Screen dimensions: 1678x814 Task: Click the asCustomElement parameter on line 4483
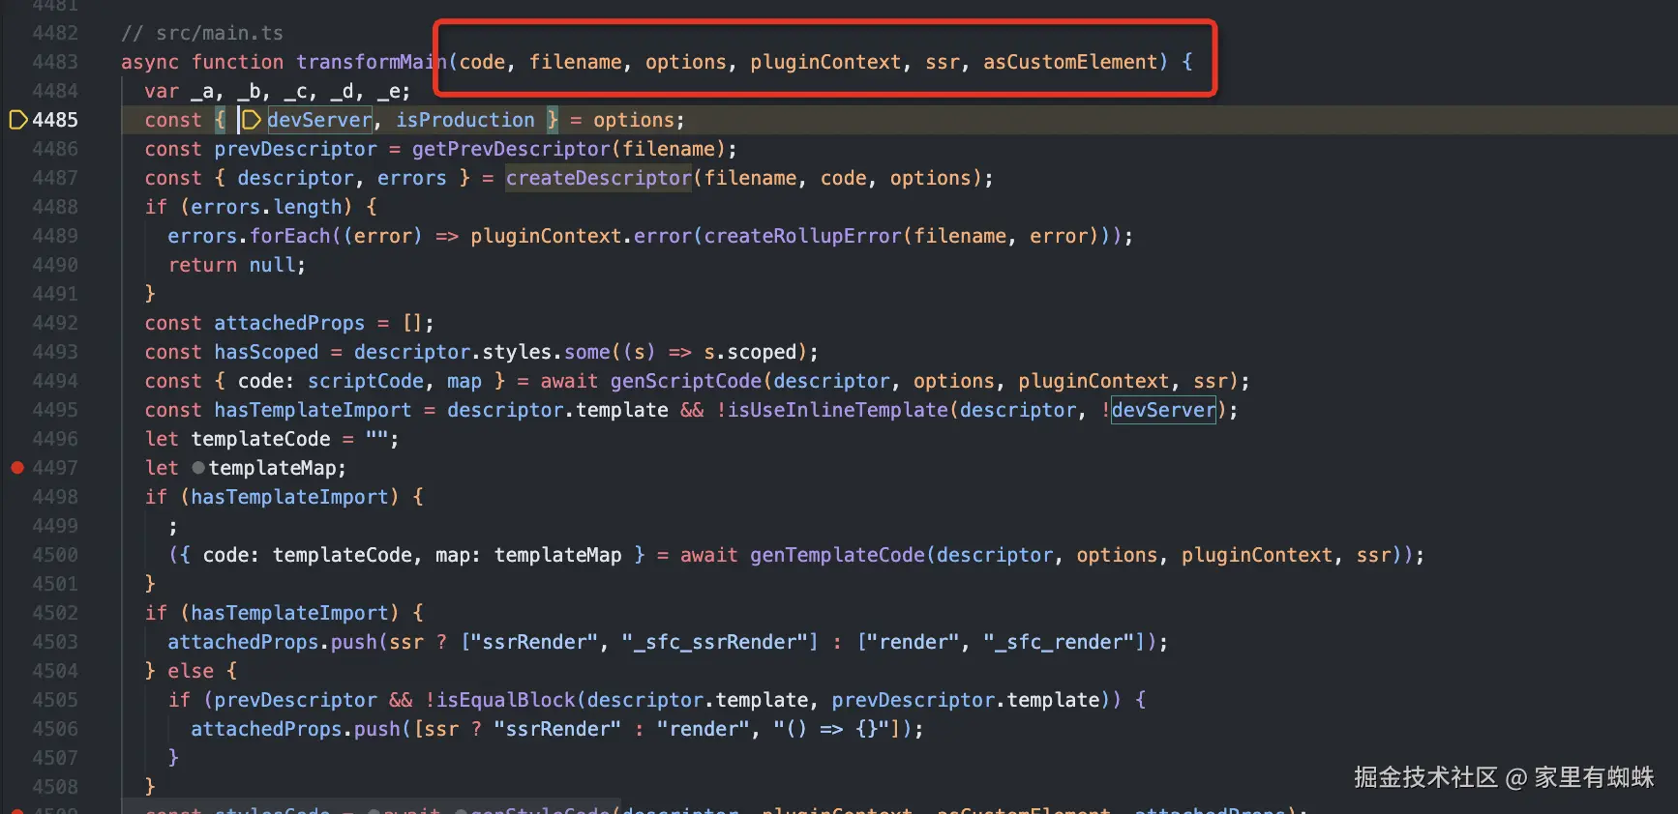[1070, 62]
